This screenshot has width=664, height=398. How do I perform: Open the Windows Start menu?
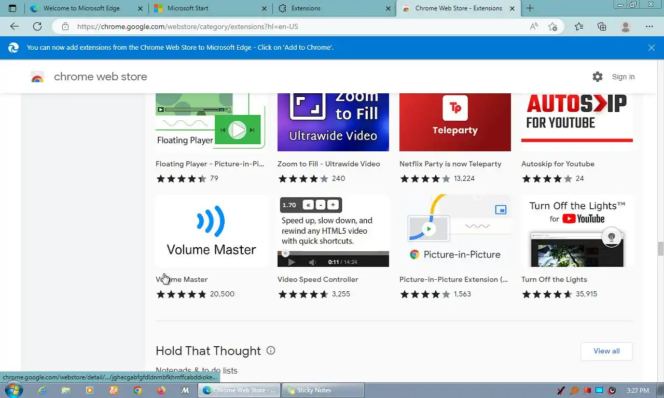(14, 390)
